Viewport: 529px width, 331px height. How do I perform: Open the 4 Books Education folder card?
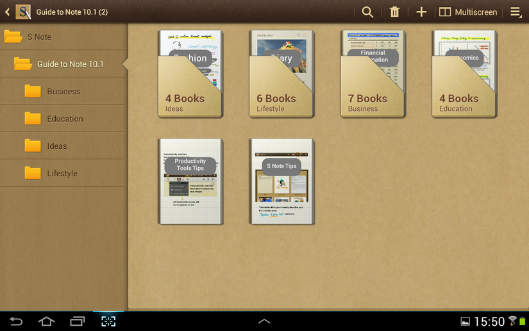pos(465,74)
